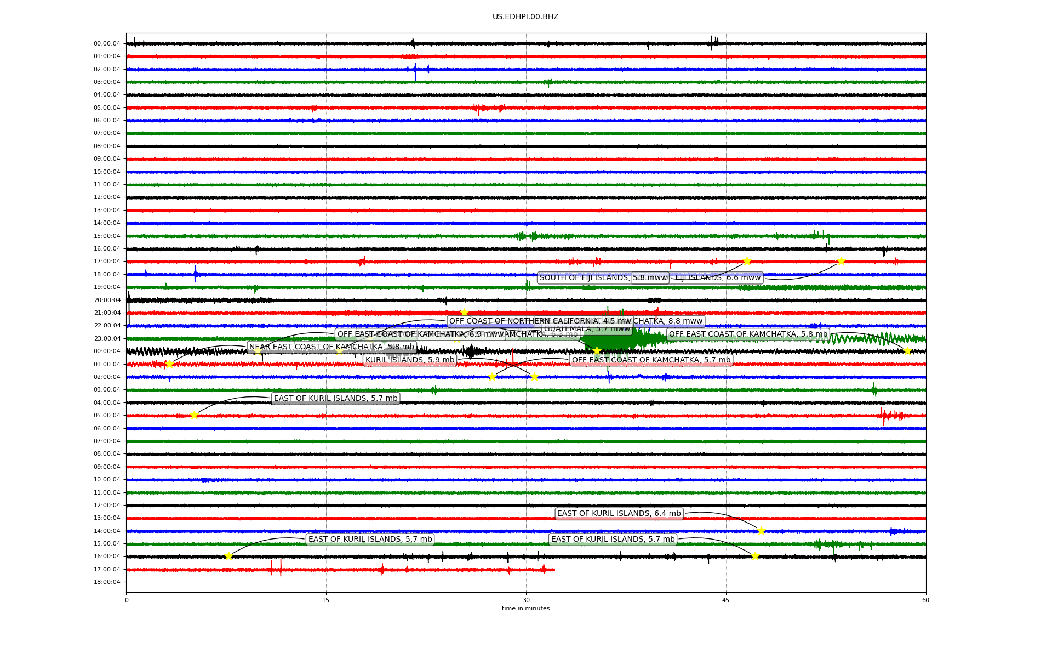The width and height of the screenshot is (1052, 658).
Task: Click the x-axis tick label 15
Action: tap(326, 600)
